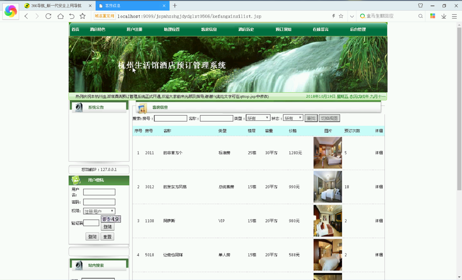Expand the address bar history chevron
The width and height of the screenshot is (462, 280).
tap(352, 16)
